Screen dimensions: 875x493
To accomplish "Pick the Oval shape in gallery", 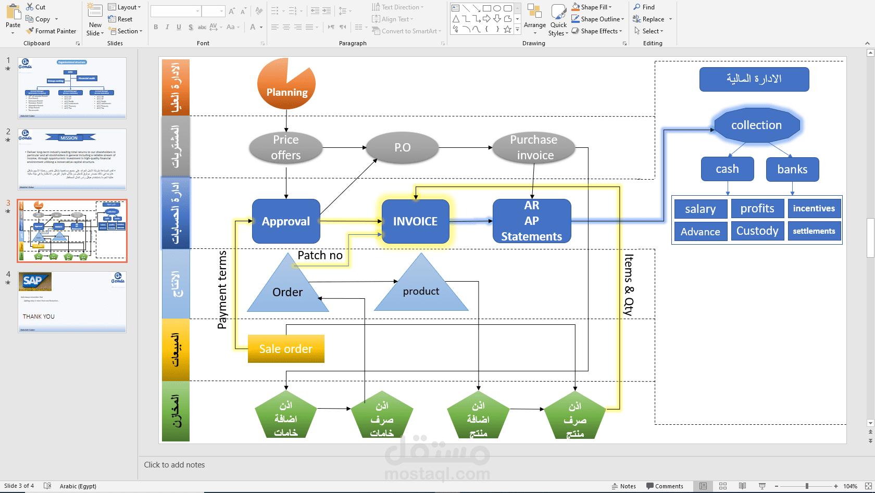I will click(497, 8).
